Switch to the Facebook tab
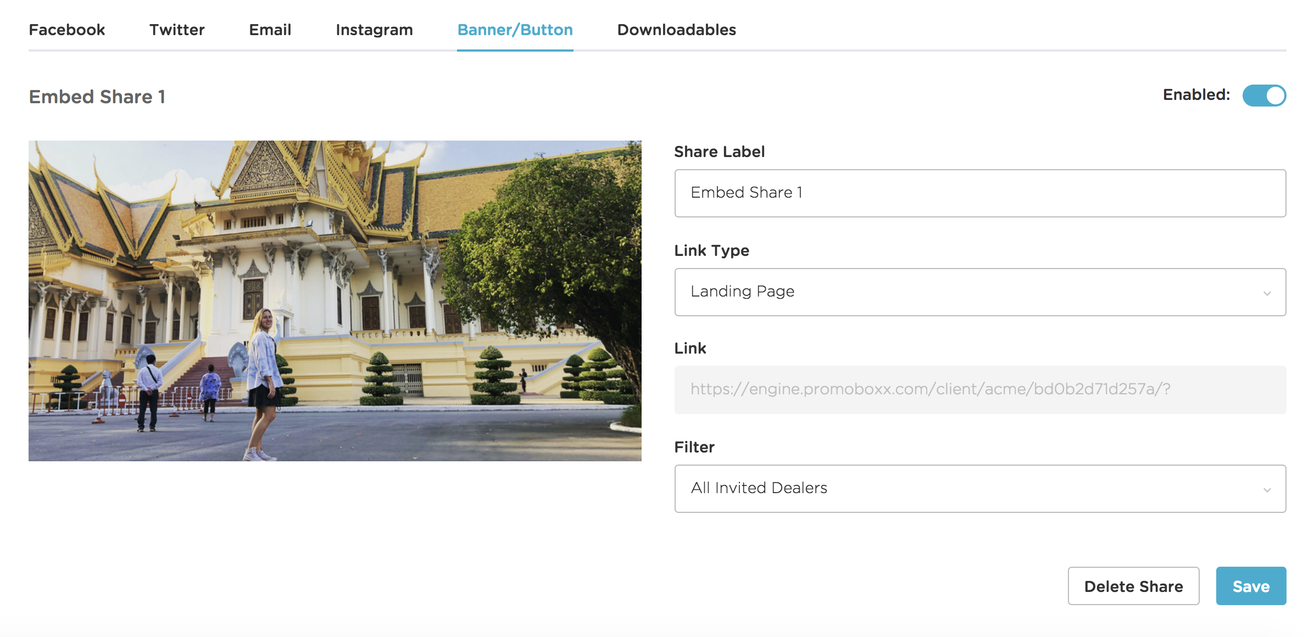1314x637 pixels. point(66,30)
